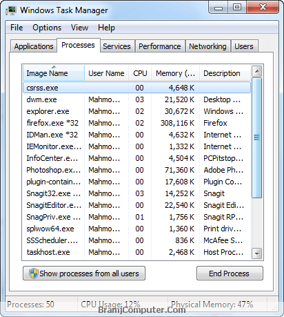Click the vertical scrollbar thumb
This screenshot has width=284, height=317.
[x=257, y=137]
